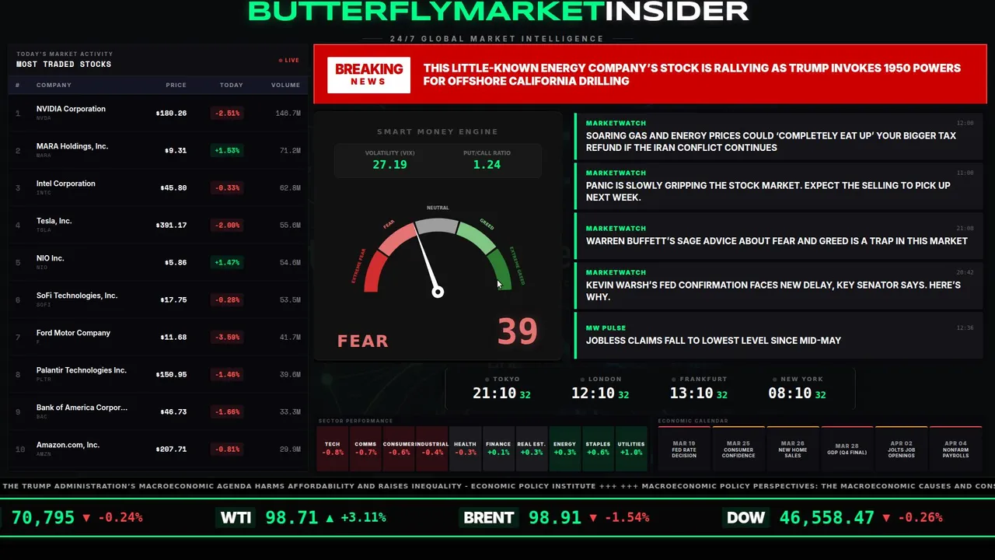The height and width of the screenshot is (560, 995).
Task: Select the NVIDIA Corporation row
Action: tap(159, 114)
